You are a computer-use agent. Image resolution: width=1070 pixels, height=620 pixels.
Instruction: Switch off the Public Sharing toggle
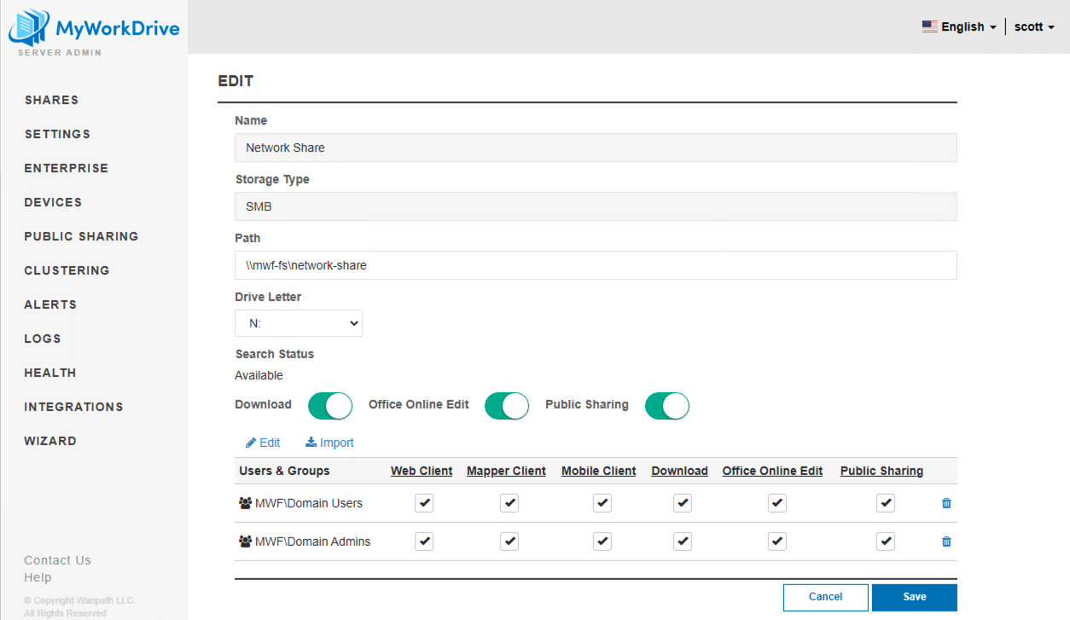(x=666, y=406)
